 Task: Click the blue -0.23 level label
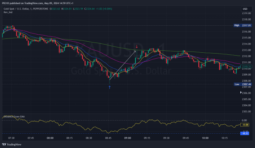(245, 134)
